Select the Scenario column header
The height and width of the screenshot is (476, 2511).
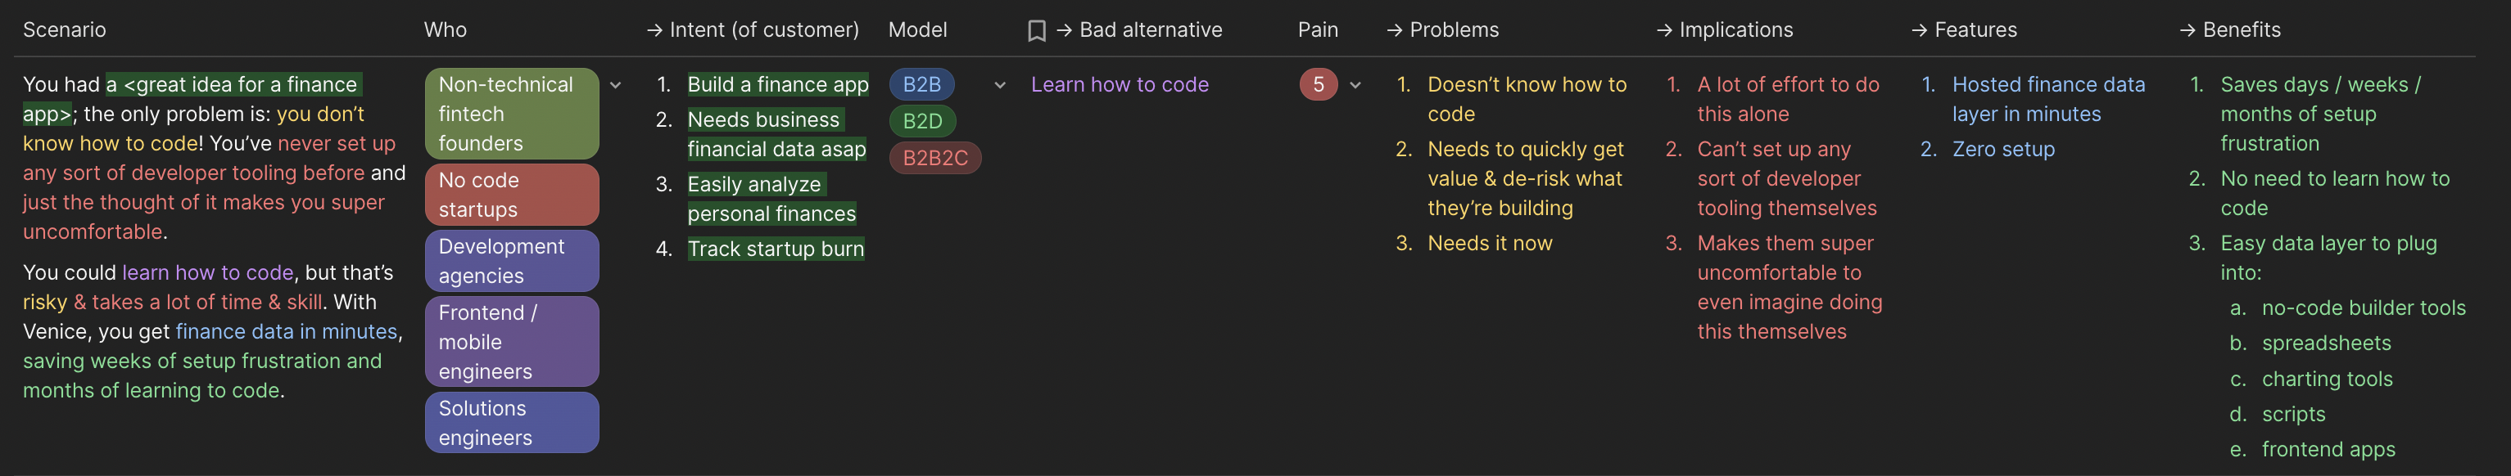click(65, 30)
